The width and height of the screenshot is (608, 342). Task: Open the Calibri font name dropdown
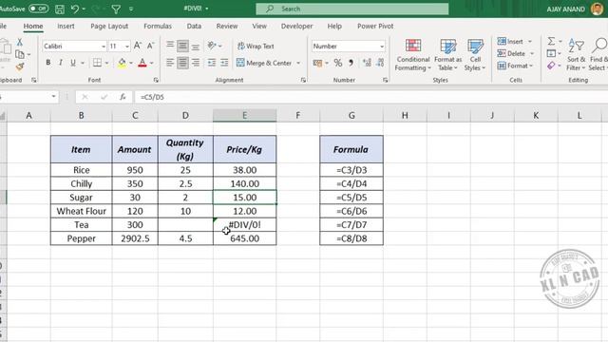click(x=104, y=47)
